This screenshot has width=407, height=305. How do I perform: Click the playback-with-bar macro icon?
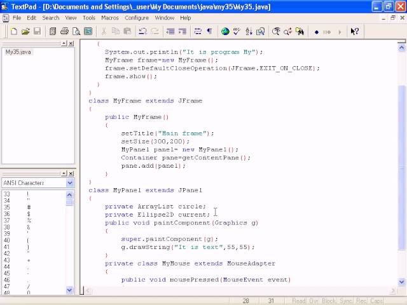[327, 32]
